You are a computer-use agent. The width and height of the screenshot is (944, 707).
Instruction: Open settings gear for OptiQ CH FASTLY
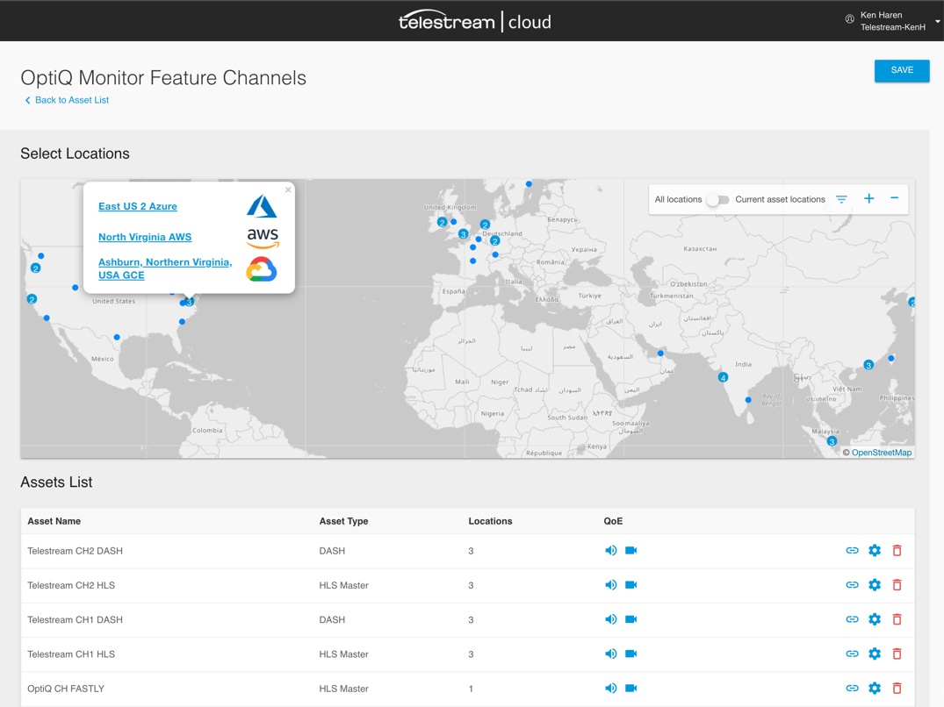click(875, 689)
